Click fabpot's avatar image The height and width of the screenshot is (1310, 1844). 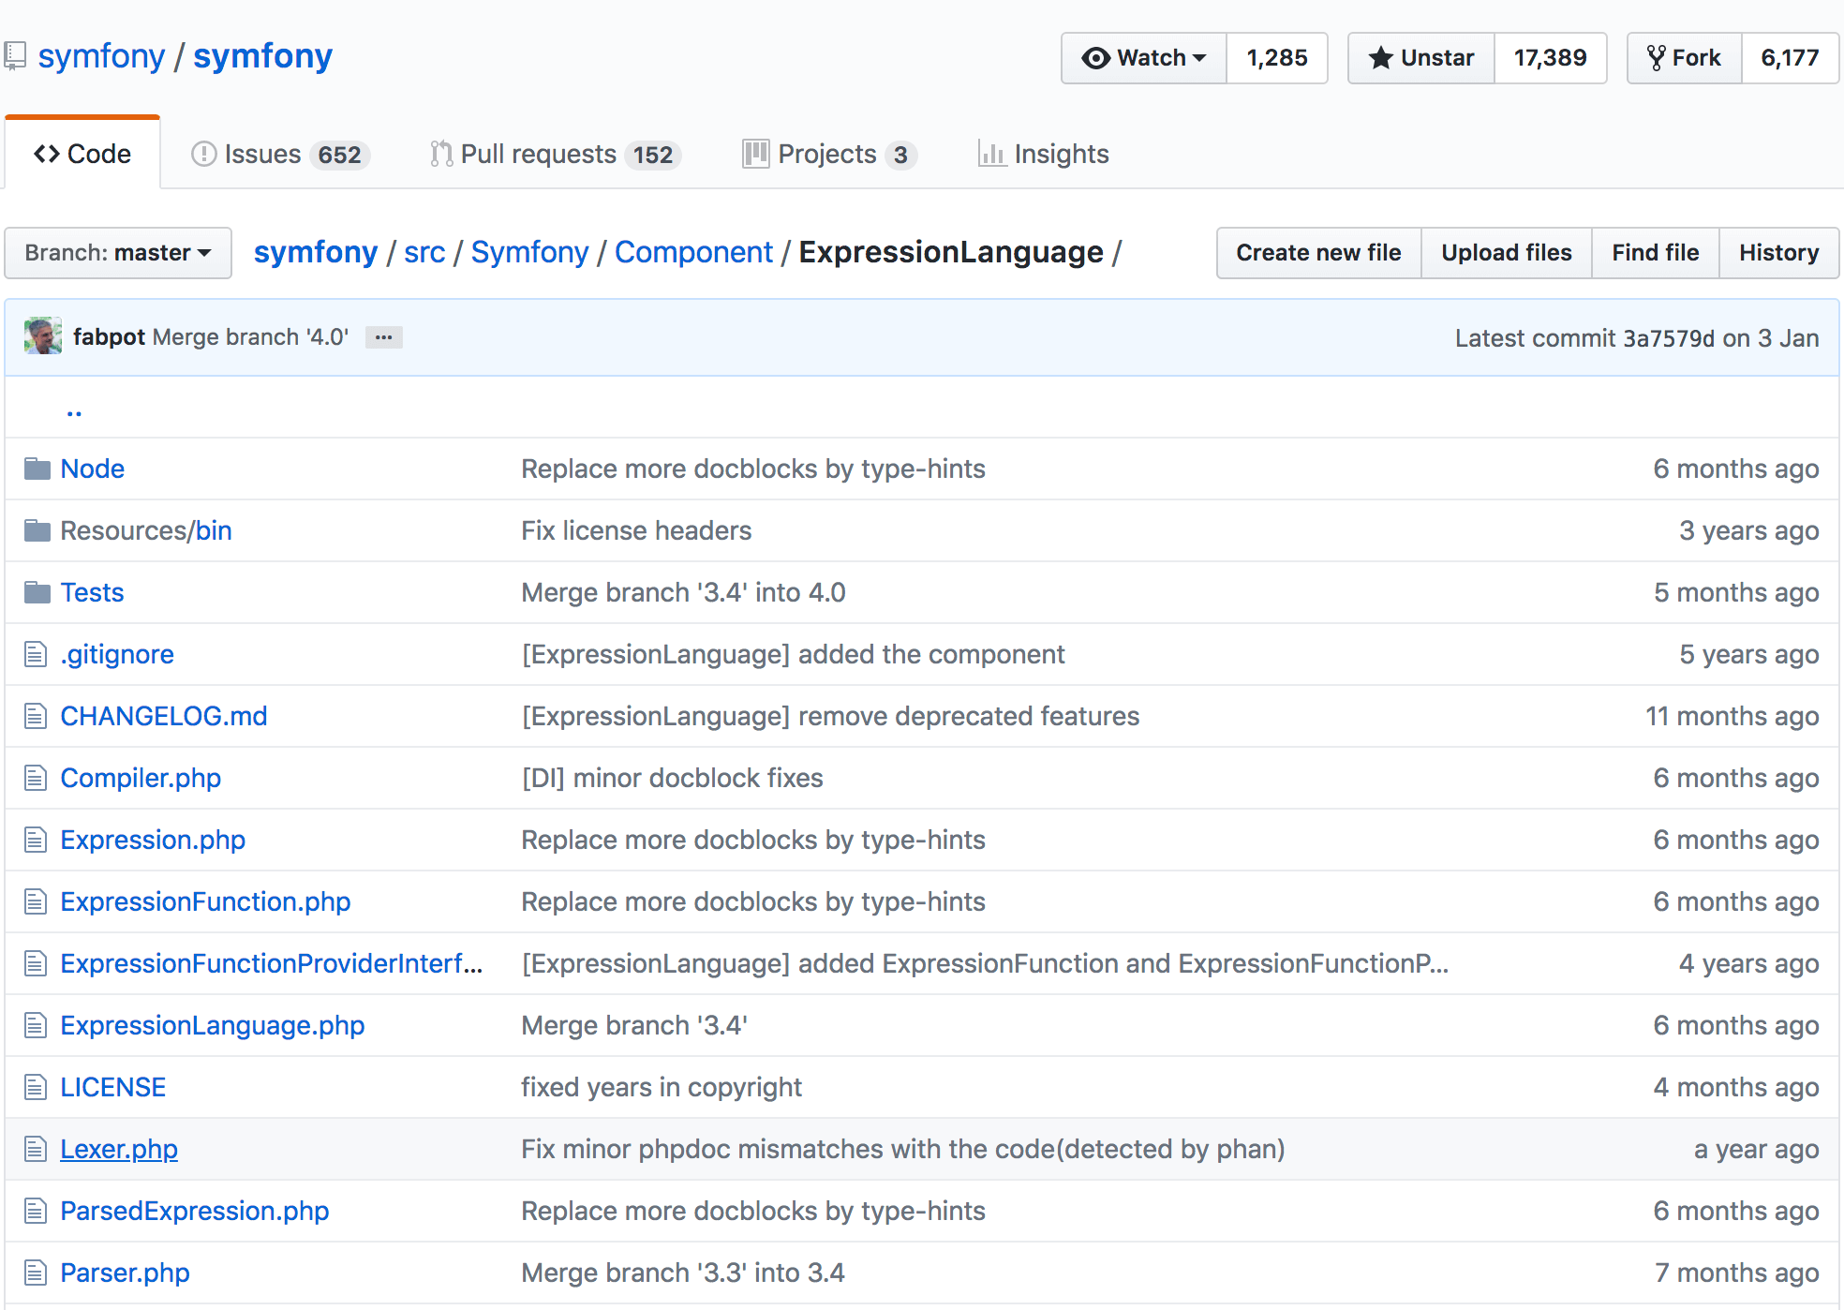[x=43, y=336]
